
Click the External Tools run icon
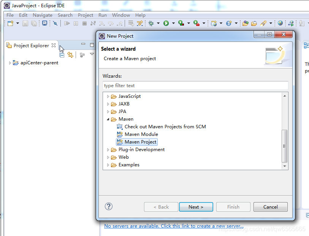pyautogui.click(x=196, y=23)
